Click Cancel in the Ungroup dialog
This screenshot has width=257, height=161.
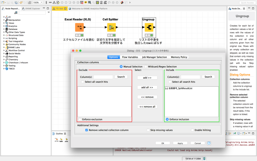198,143
